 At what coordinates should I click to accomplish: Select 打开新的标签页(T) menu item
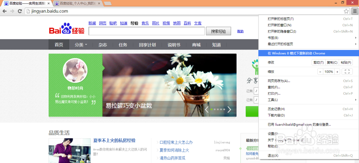pyautogui.click(x=309, y=19)
